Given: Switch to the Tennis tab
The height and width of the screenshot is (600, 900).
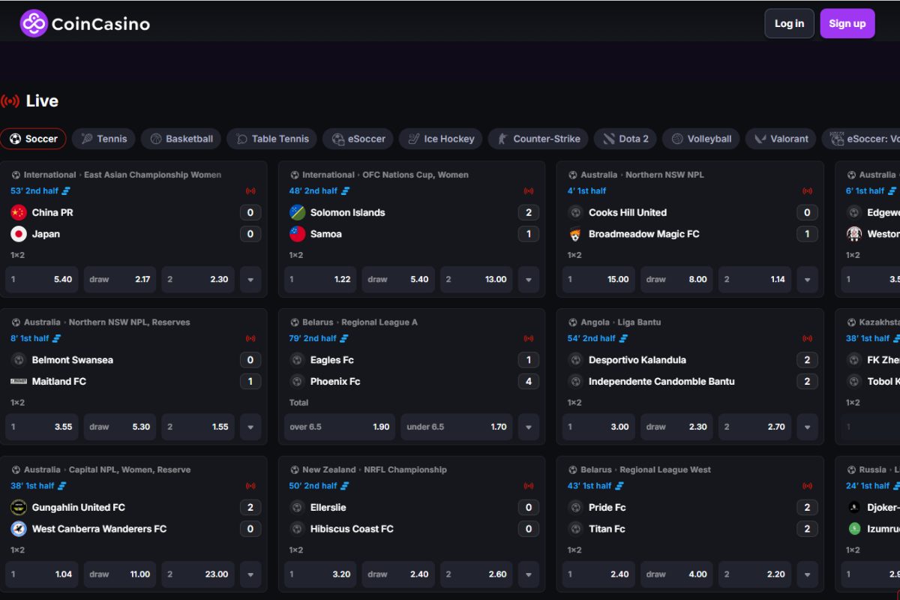Looking at the screenshot, I should [x=103, y=139].
